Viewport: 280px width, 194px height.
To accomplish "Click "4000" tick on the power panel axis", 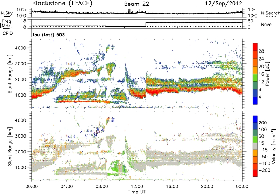I will click(x=21, y=48).
